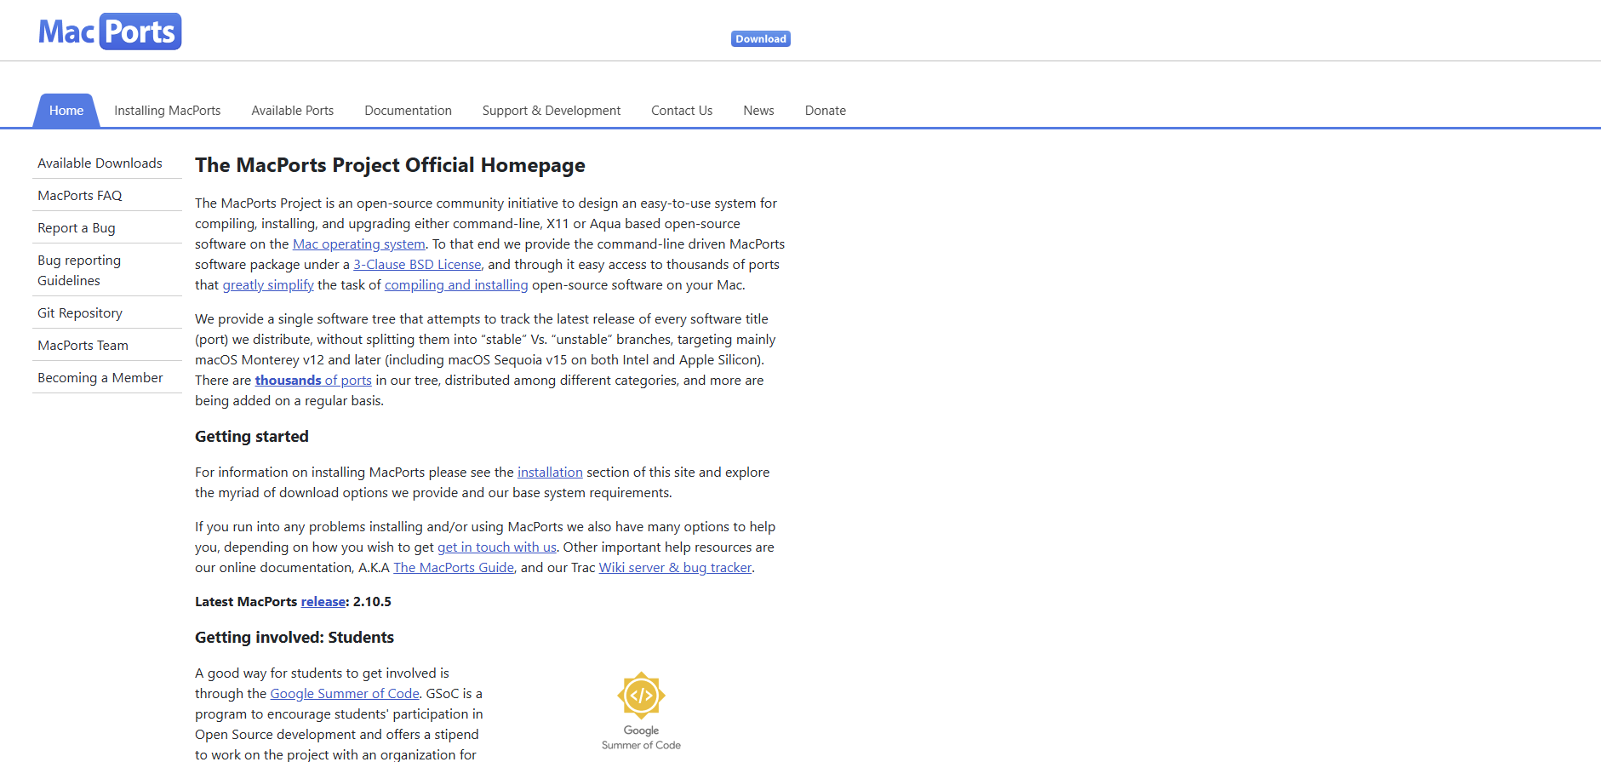Open Bug reporting Guidelines sidebar link
Viewport: 1601px width, 762px height.
pyautogui.click(x=107, y=270)
